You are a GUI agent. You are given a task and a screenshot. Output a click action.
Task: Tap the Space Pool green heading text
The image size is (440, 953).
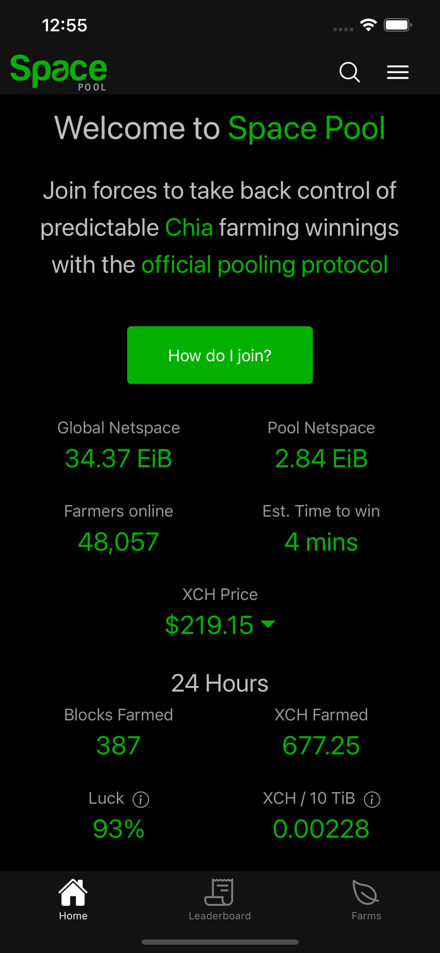point(307,128)
